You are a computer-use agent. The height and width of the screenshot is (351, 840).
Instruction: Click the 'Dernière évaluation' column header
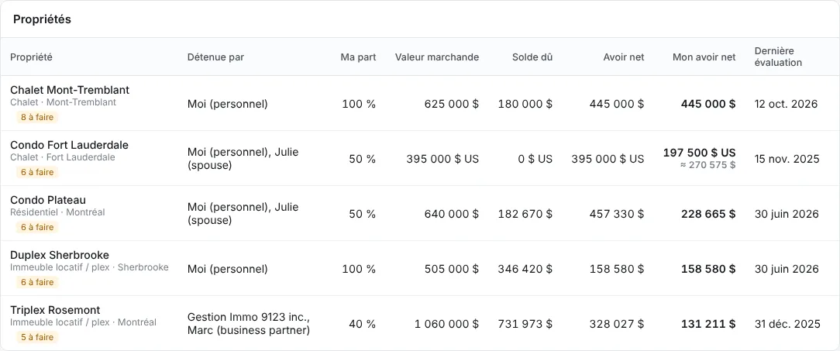point(778,57)
